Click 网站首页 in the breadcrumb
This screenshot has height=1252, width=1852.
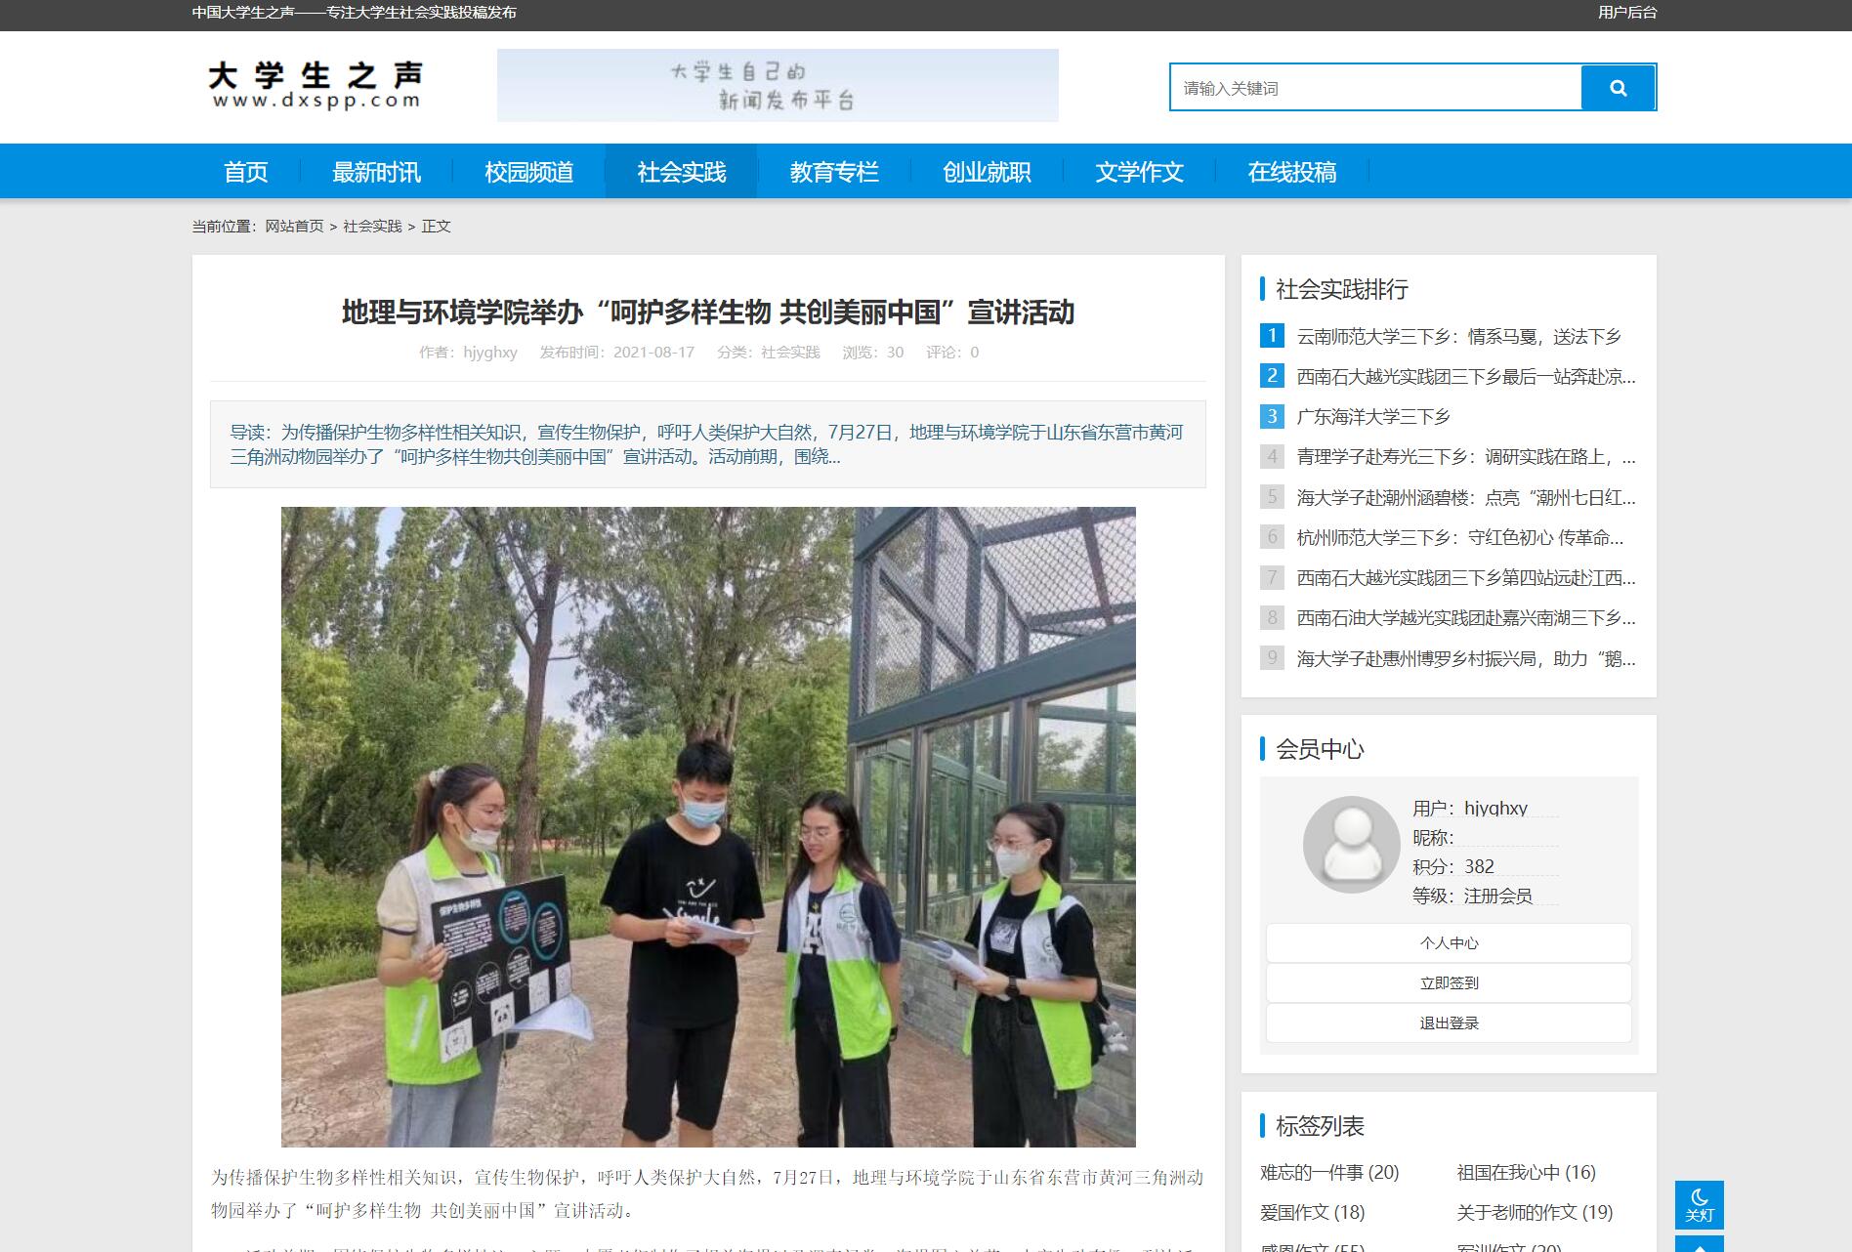(294, 226)
